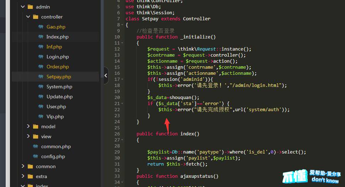Image resolution: width=345 pixels, height=187 pixels.
Task: Fold the if block at line 21
Action: (122, 104)
